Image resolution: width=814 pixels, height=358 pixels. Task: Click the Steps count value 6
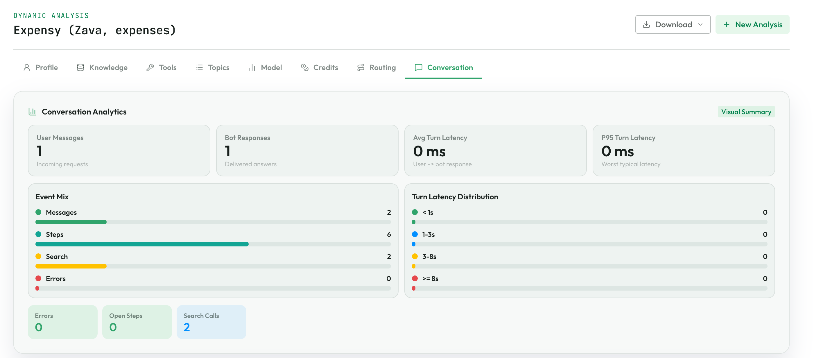[x=389, y=235]
